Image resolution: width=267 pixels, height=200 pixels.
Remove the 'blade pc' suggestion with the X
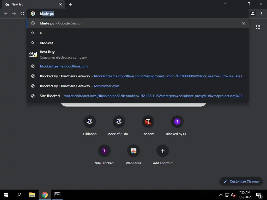[x=244, y=23]
